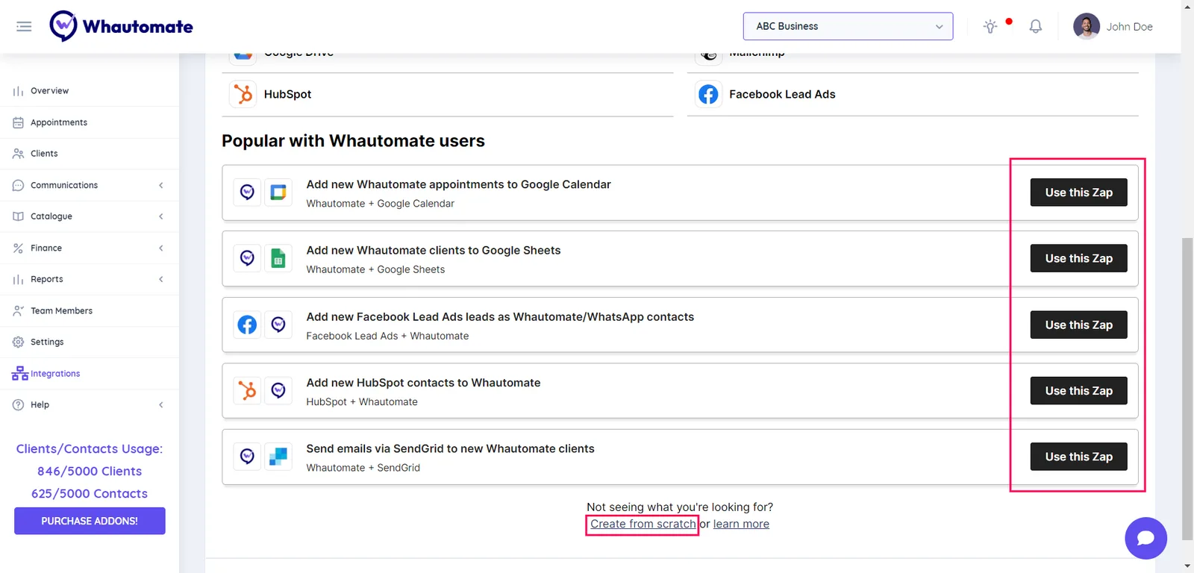Click the Integrations icon in the sidebar

pos(19,373)
